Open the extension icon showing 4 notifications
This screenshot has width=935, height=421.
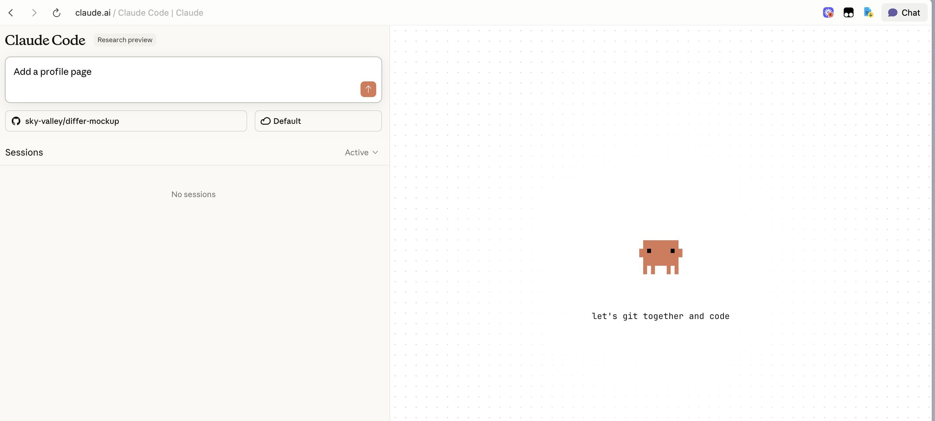point(828,12)
